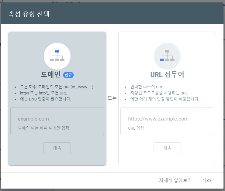Click text 'https 또는 http인 모든 URL'
225x191 pixels.
(43, 93)
